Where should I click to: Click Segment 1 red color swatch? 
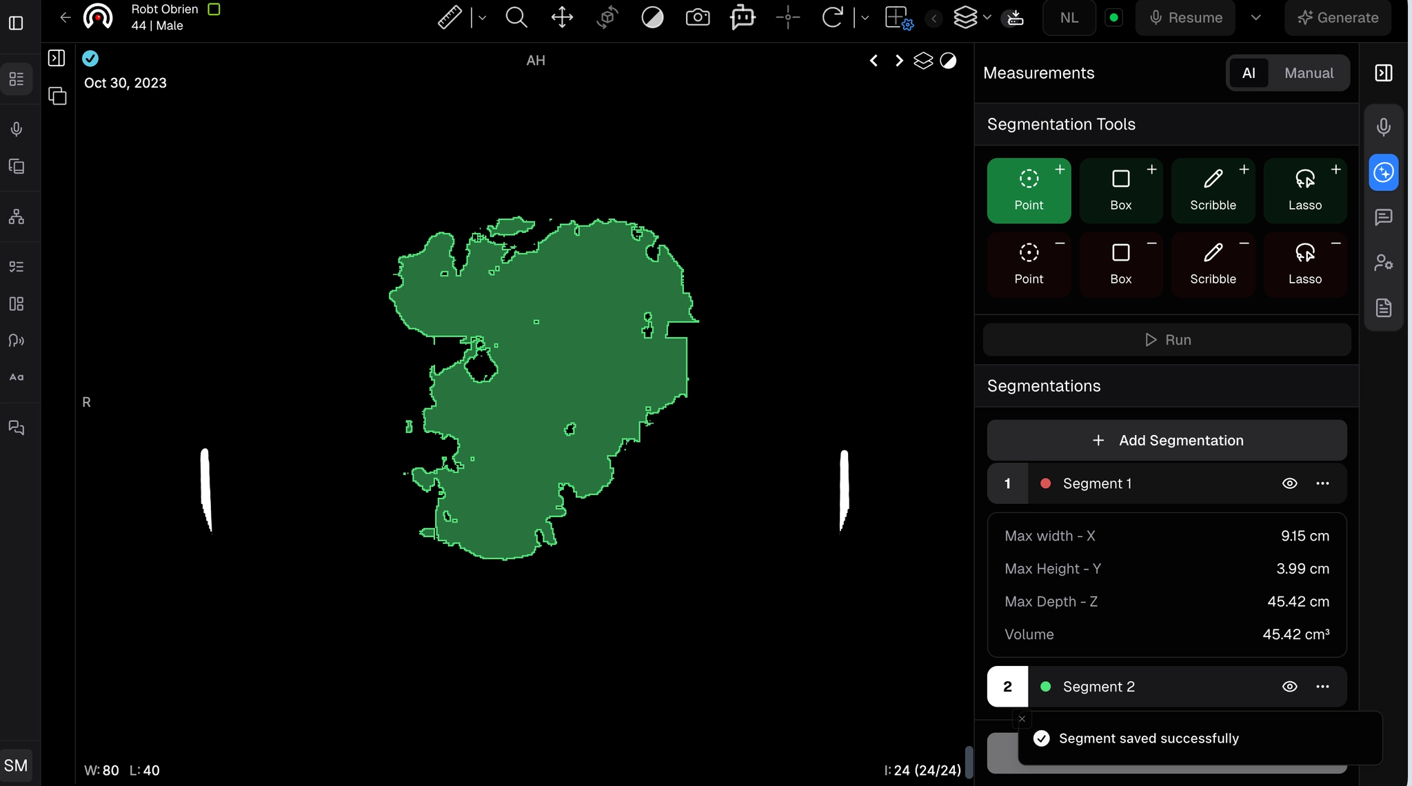click(x=1045, y=483)
